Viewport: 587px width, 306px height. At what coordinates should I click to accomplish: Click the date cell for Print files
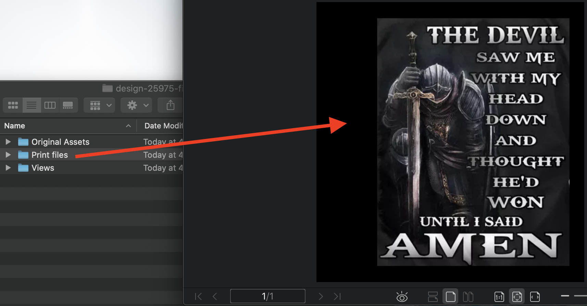point(163,155)
